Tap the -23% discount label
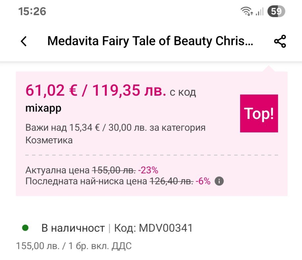 [x=148, y=171]
